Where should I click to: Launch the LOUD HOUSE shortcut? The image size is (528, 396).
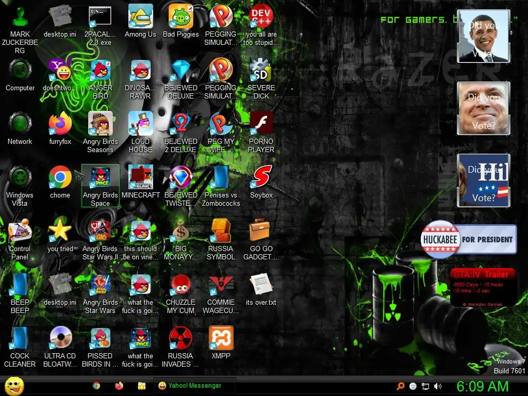coord(140,133)
